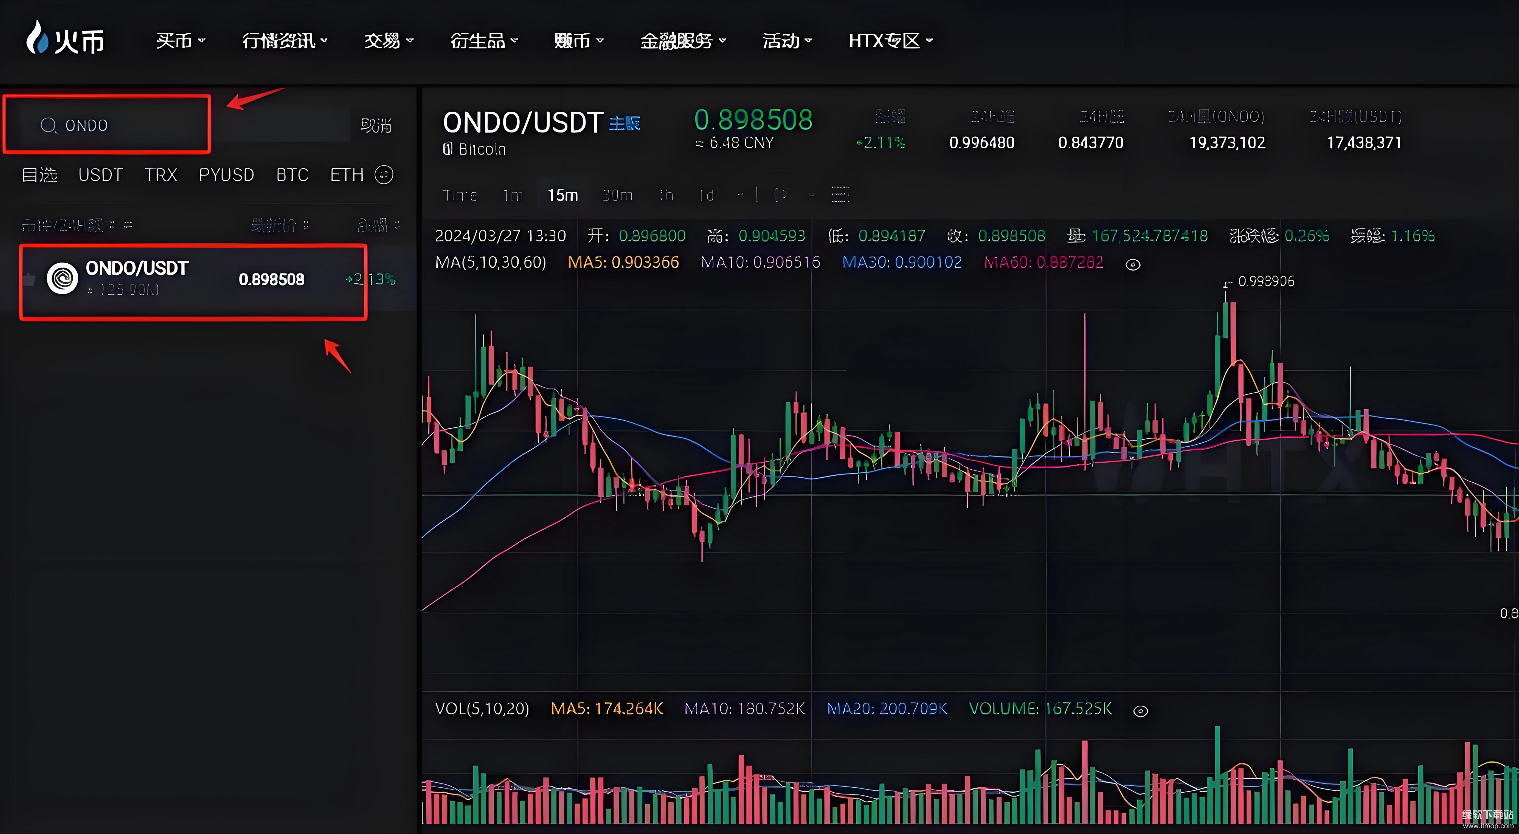Viewport: 1519px width, 834px height.
Task: Click the MA30: 0.900102 legend value
Action: pos(902,262)
